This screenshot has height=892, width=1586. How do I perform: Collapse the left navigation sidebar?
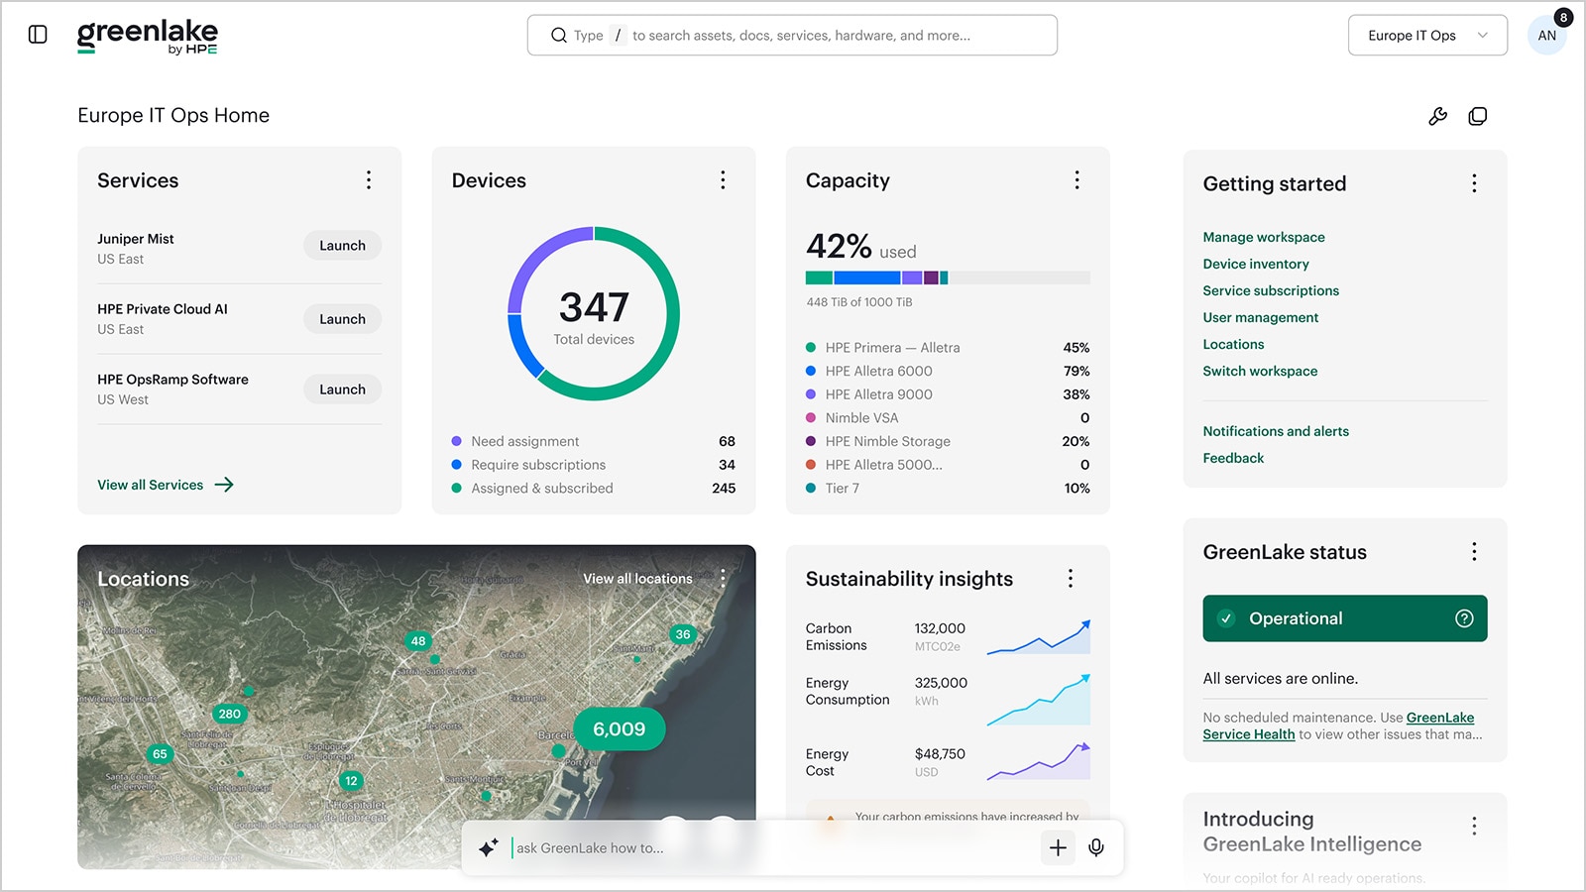pyautogui.click(x=38, y=33)
